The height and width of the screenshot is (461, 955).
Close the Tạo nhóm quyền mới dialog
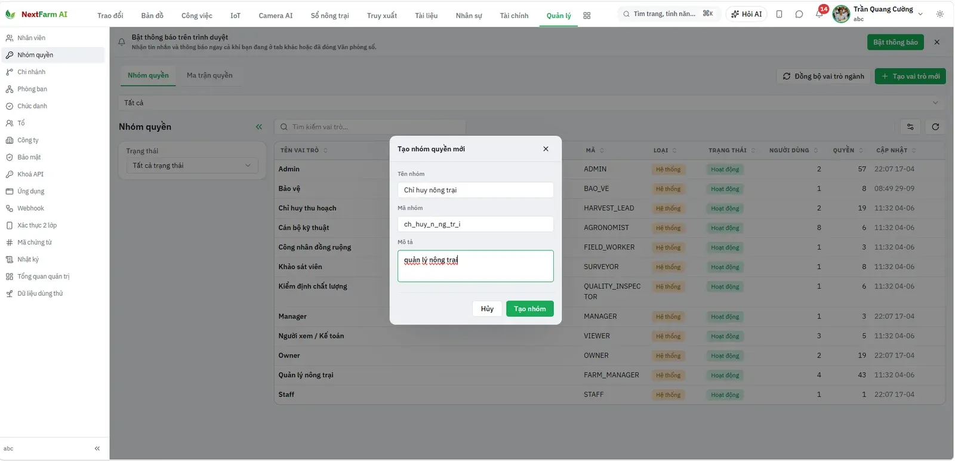546,149
